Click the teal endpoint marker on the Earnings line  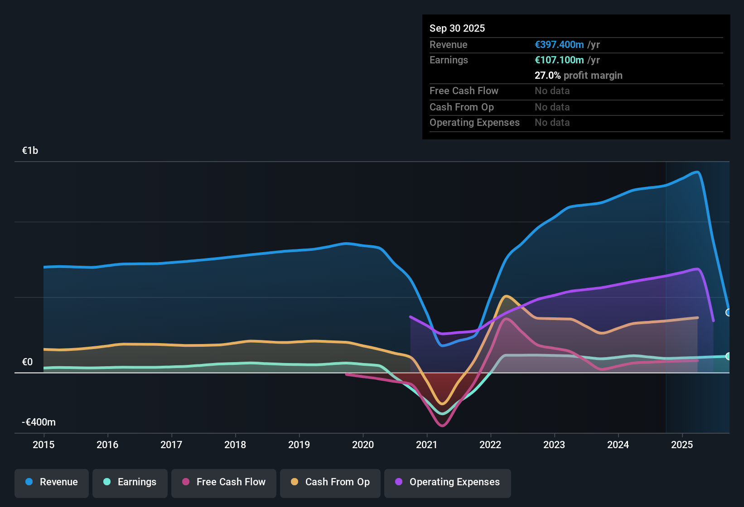tap(728, 357)
